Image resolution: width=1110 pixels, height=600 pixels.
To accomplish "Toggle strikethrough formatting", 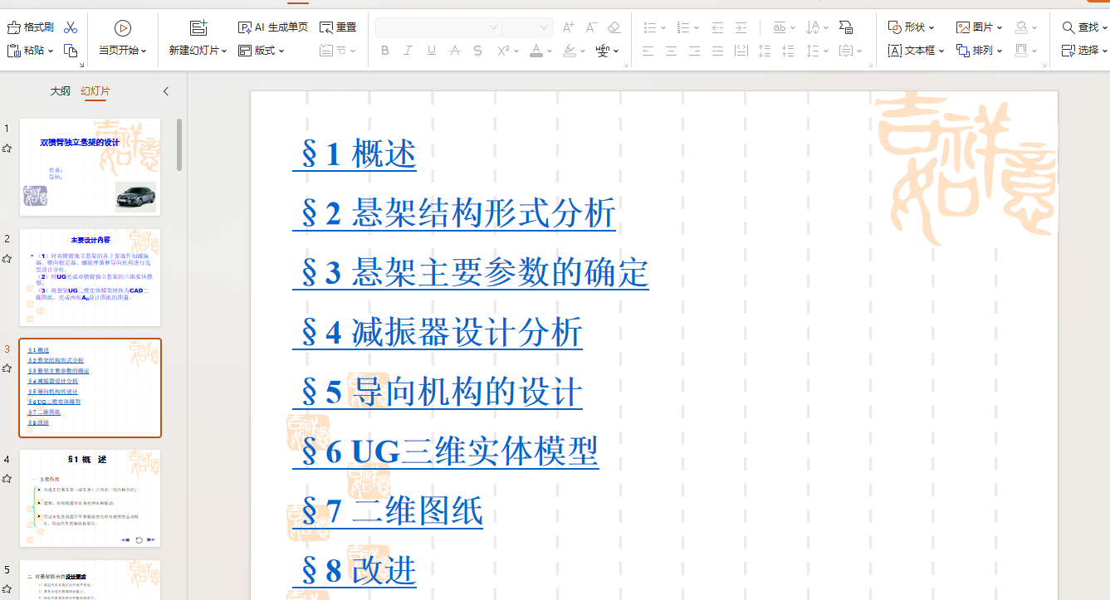I will pos(454,51).
